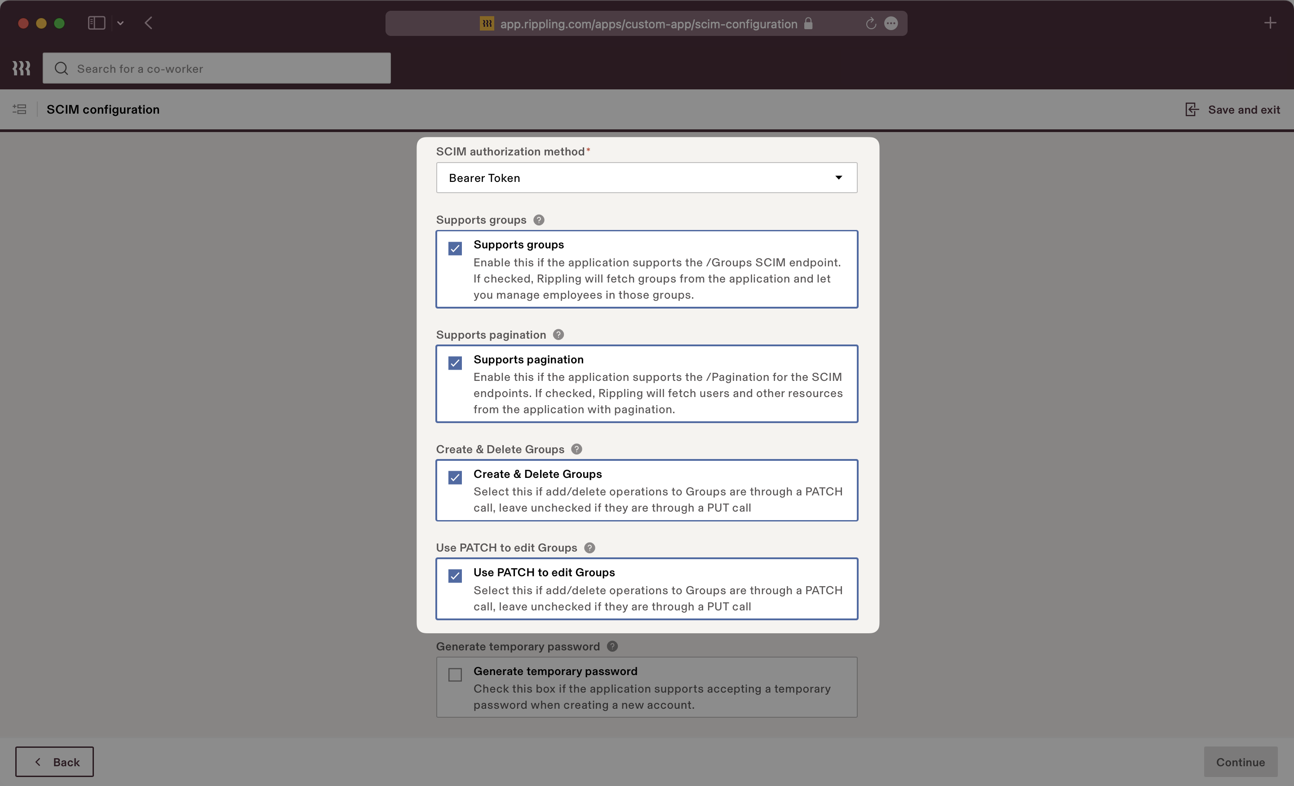Click the reload page icon
Image resolution: width=1294 pixels, height=786 pixels.
click(871, 23)
